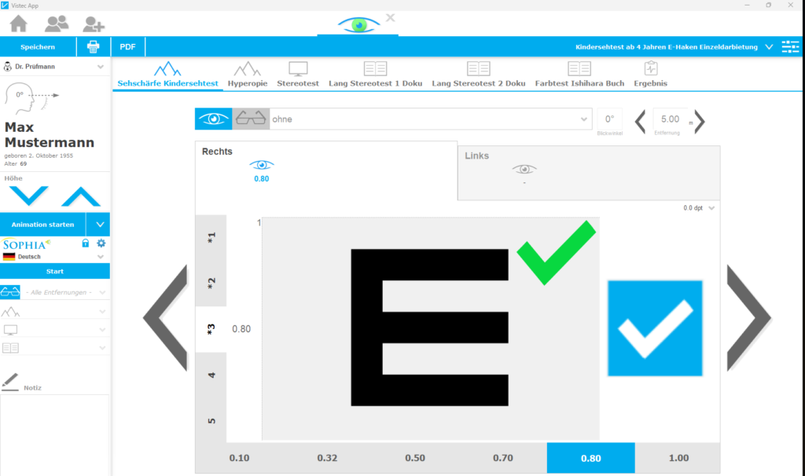Expand the Kindersehtest program selector

click(769, 46)
